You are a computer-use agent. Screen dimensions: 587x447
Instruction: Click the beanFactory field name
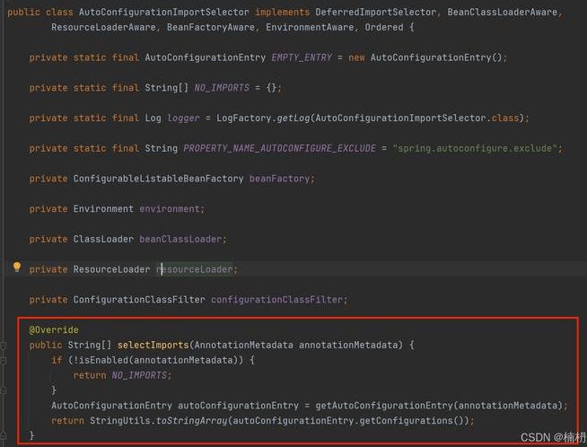[x=281, y=179]
